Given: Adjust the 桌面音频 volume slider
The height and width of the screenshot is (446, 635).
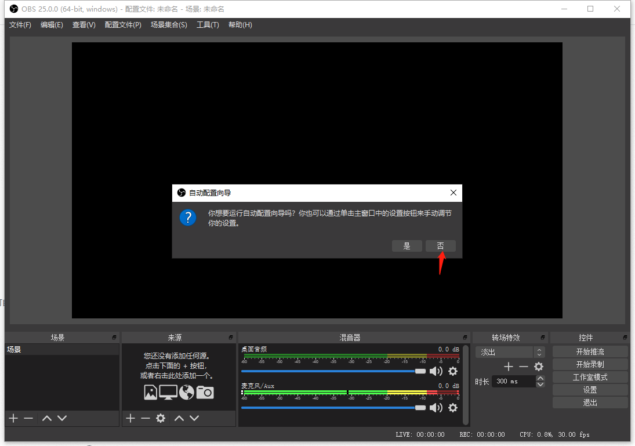Looking at the screenshot, I should click(x=333, y=371).
